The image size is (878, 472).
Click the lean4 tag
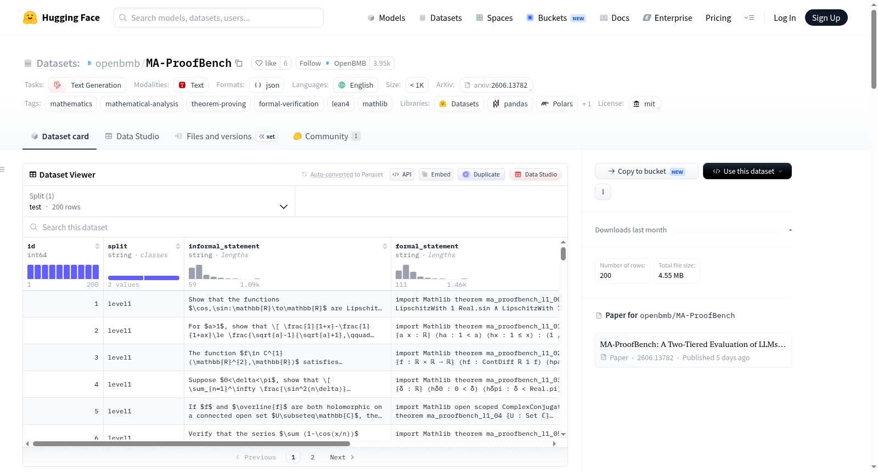pyautogui.click(x=340, y=104)
